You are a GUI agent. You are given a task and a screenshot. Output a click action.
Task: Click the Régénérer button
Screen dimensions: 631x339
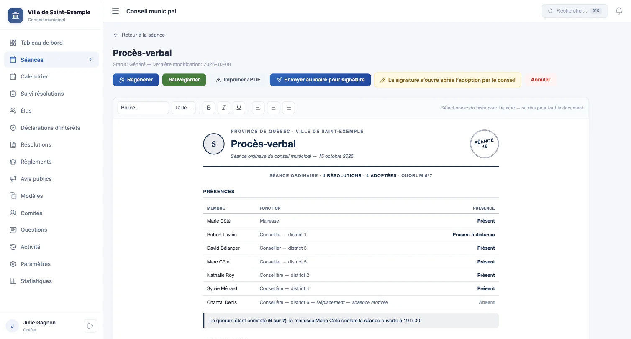coord(136,80)
